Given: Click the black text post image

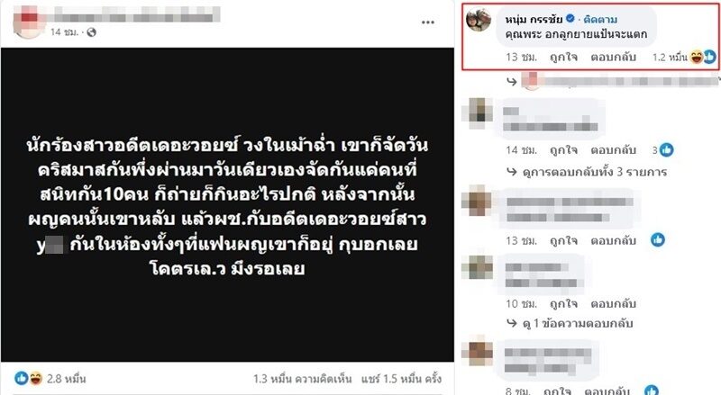Looking at the screenshot, I should tap(227, 205).
